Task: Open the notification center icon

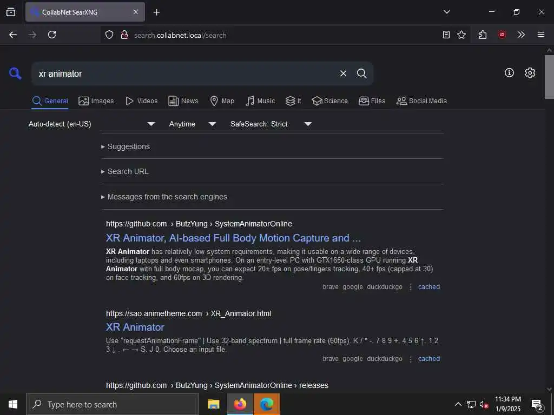Action: (x=537, y=404)
